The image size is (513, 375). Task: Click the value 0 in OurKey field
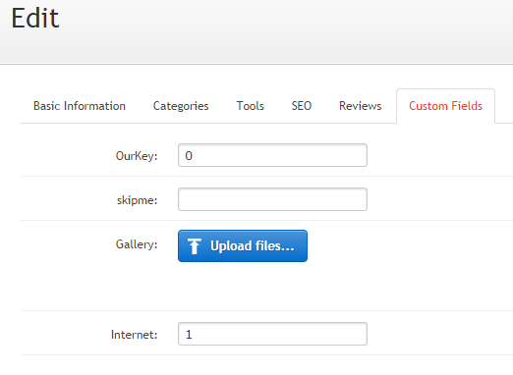[189, 156]
